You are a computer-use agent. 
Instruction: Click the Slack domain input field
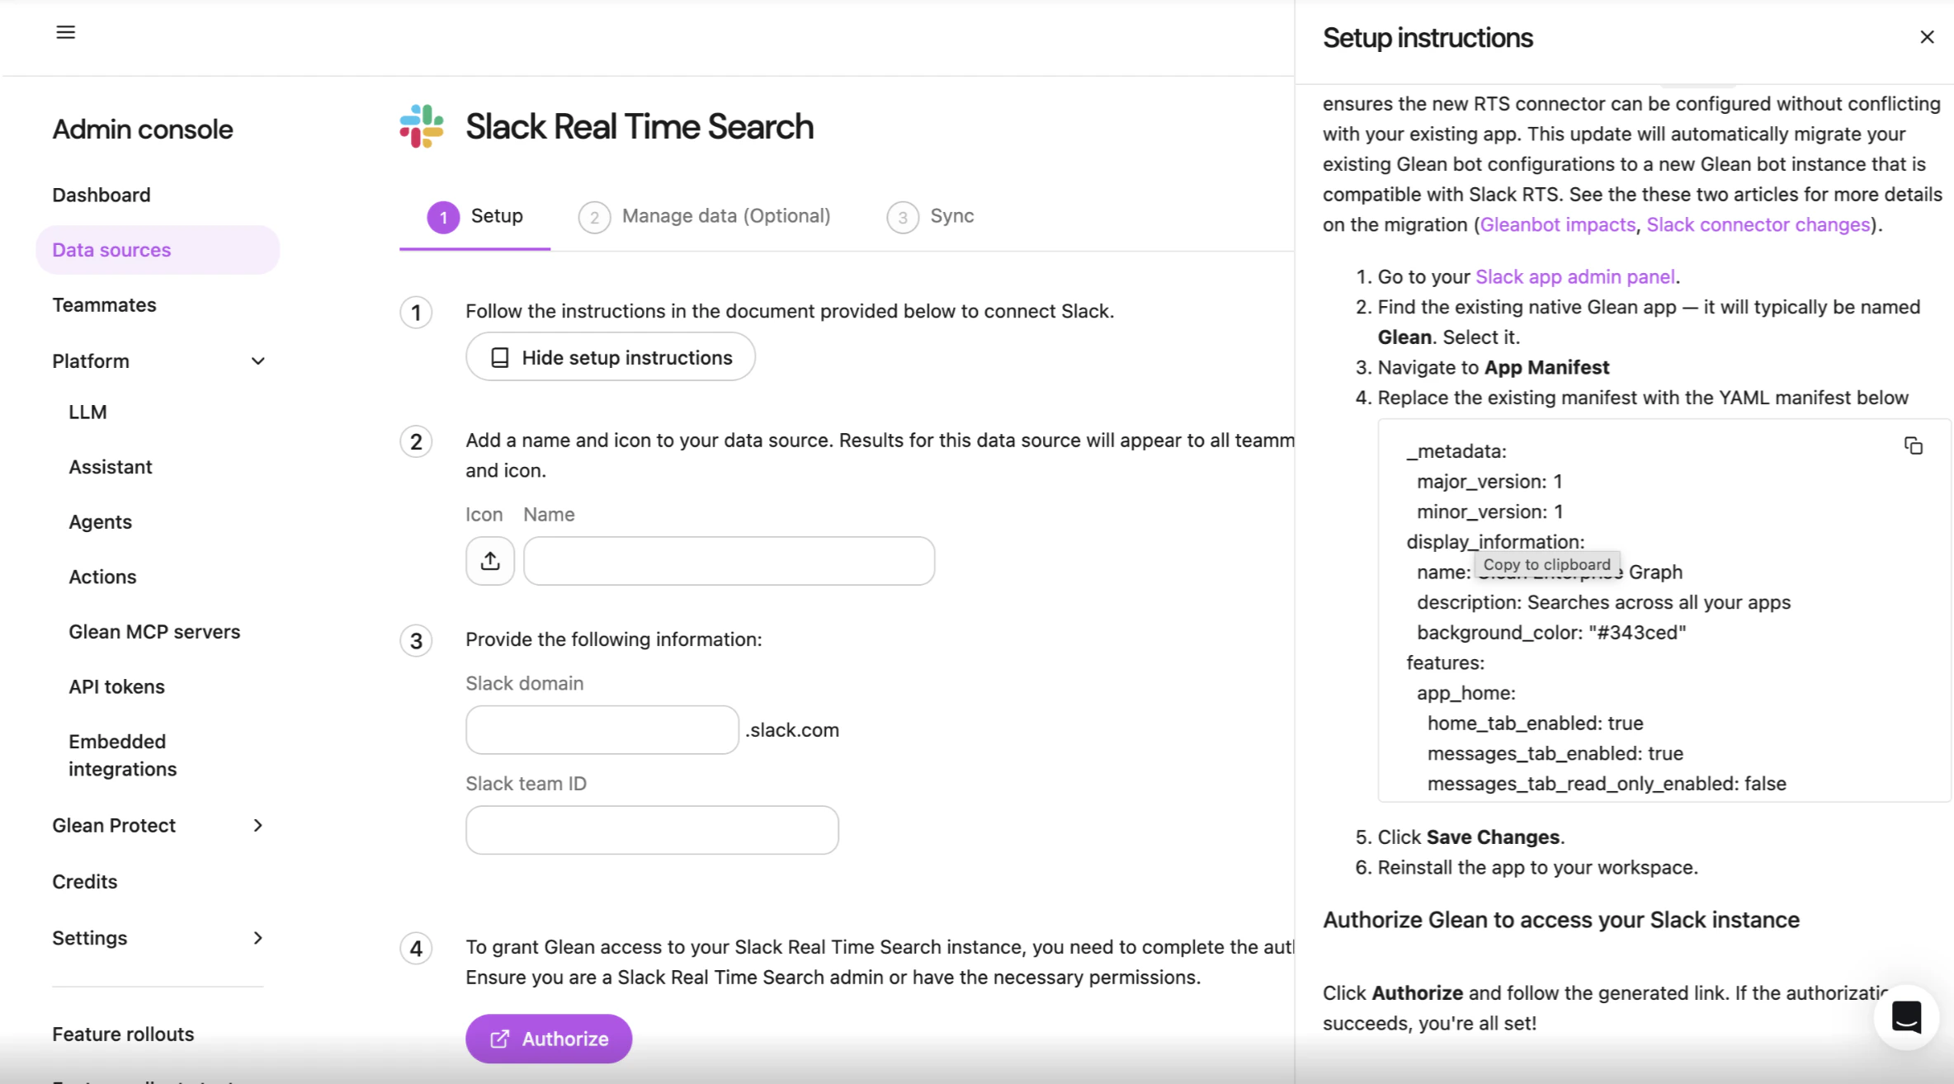[601, 729]
